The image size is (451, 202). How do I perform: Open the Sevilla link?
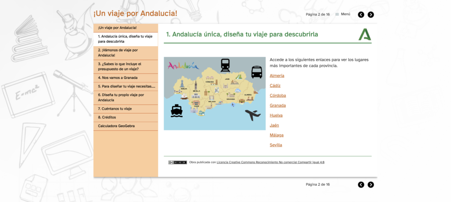coord(276,145)
